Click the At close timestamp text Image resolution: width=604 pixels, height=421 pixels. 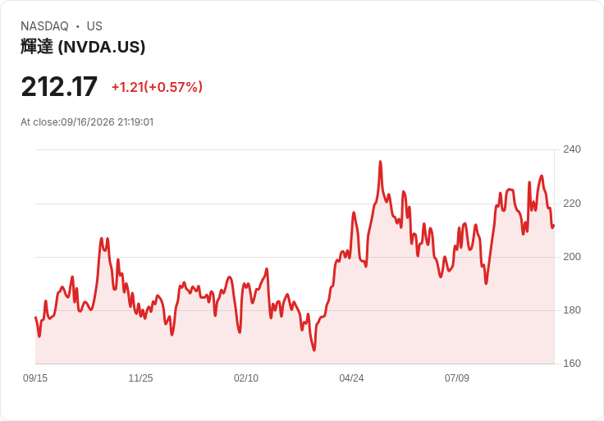[x=87, y=122]
